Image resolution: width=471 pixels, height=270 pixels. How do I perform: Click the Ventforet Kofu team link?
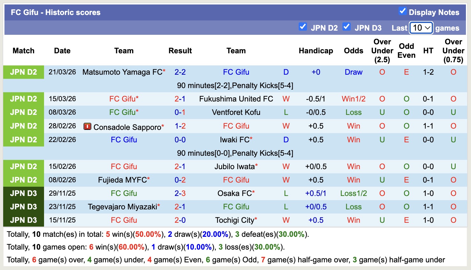coord(236,112)
